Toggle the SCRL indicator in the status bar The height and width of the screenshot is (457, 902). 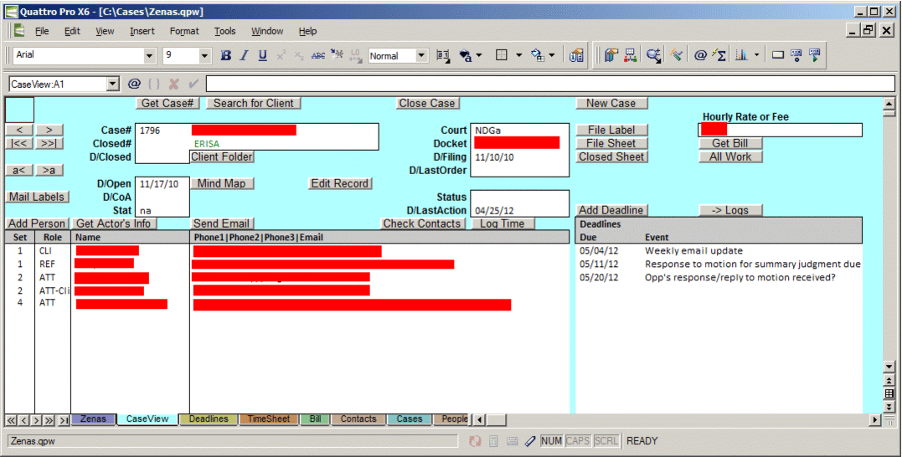tap(606, 441)
